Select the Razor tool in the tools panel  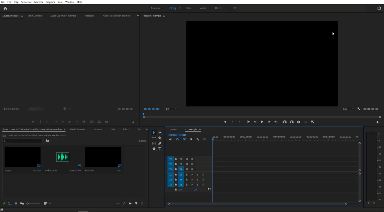click(160, 138)
